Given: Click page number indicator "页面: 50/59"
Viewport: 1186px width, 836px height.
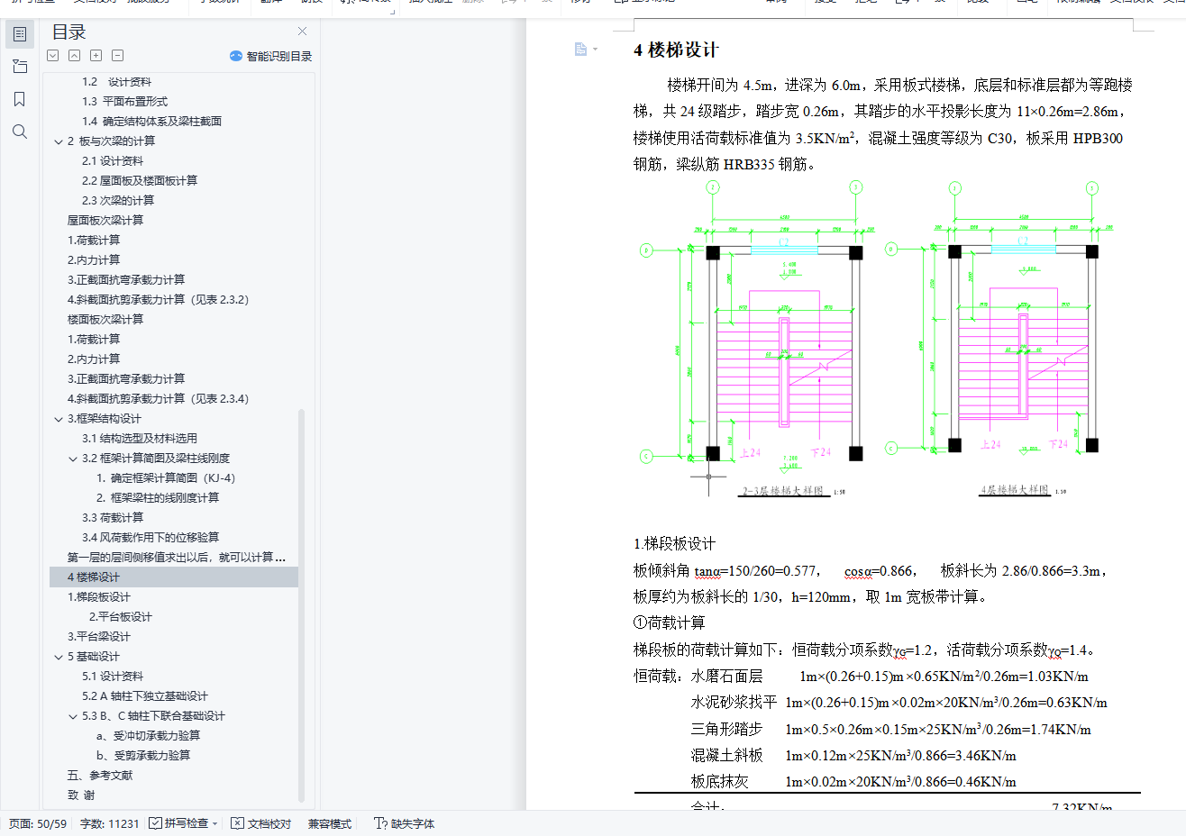Looking at the screenshot, I should click(38, 823).
